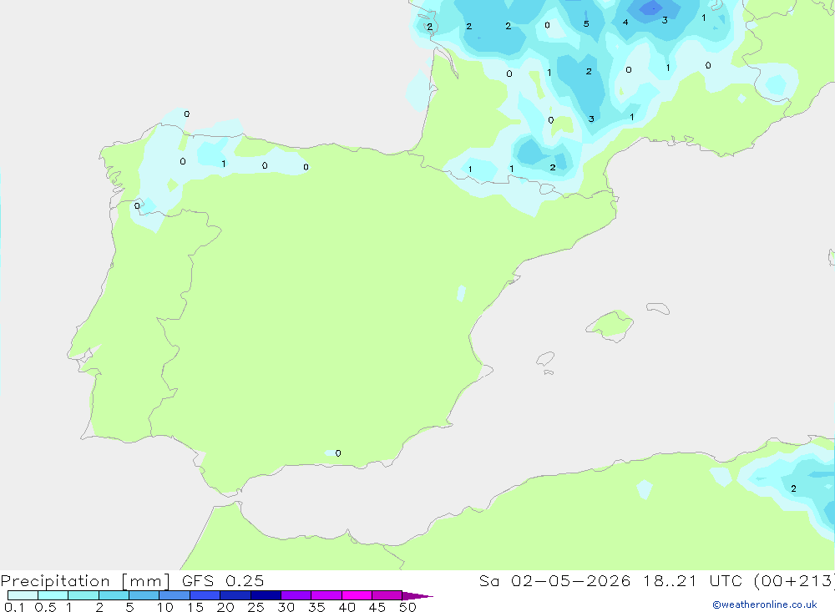The width and height of the screenshot is (835, 612).
Task: Pick the 35–40 mm violet legend swatch
Action: [x=326, y=595]
